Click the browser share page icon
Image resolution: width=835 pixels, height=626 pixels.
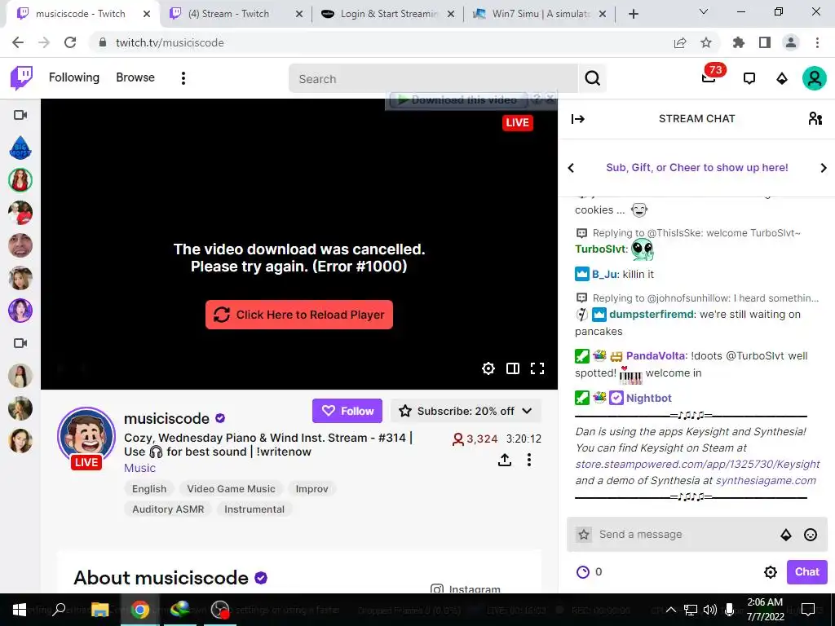pyautogui.click(x=680, y=42)
